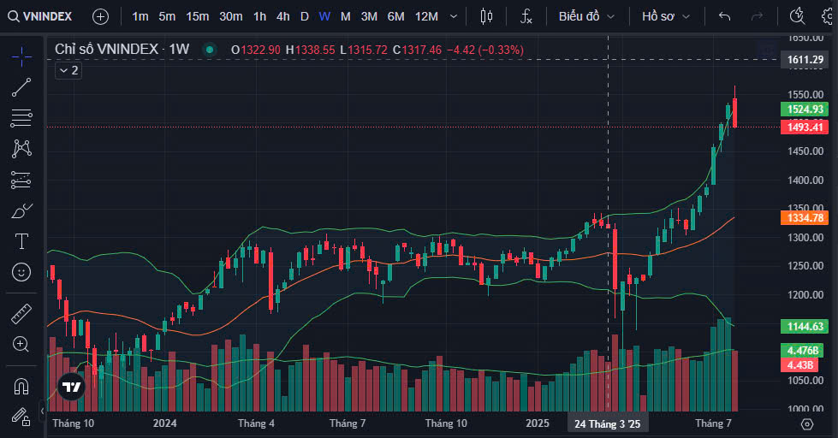
Task: Open the indicators fx menu
Action: (x=527, y=16)
